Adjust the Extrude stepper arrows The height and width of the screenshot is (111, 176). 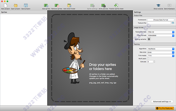coord(155,62)
